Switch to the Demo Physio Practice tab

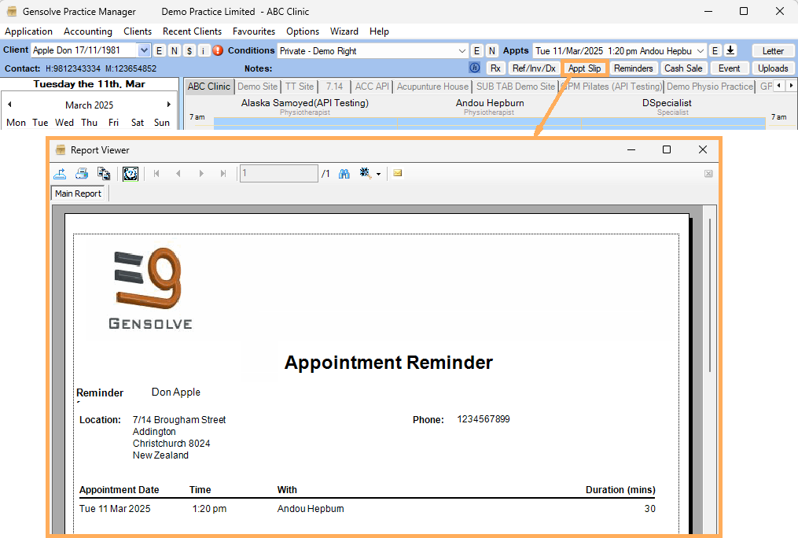710,87
